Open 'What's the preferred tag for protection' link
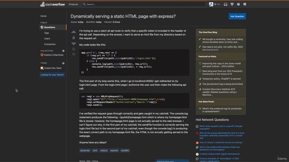 (222, 110)
